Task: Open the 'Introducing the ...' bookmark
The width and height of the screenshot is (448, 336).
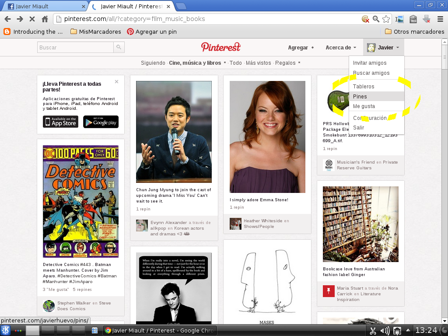Action: [33, 31]
